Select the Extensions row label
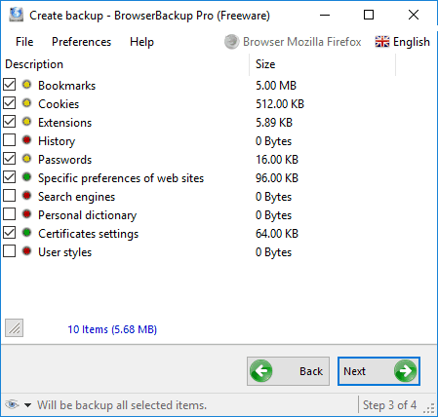This screenshot has height=417, width=438. tap(64, 123)
